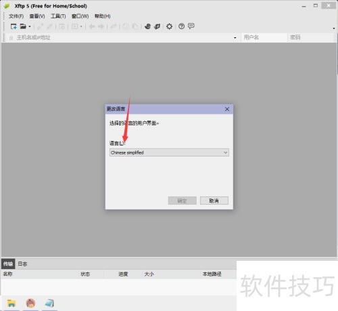The image size is (338, 311).
Task: Open the 语言 language combo box
Action: [169, 152]
